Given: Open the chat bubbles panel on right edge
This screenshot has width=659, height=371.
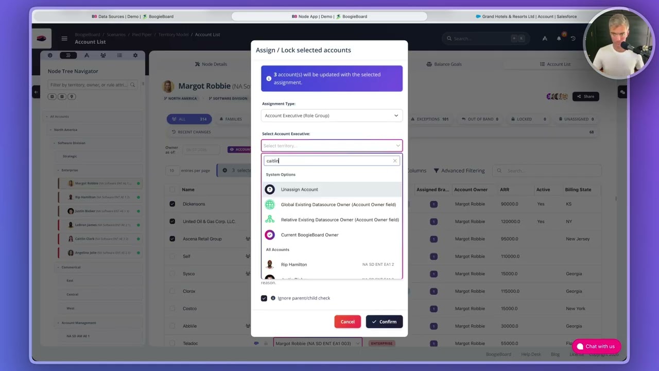Looking at the screenshot, I should click(622, 92).
